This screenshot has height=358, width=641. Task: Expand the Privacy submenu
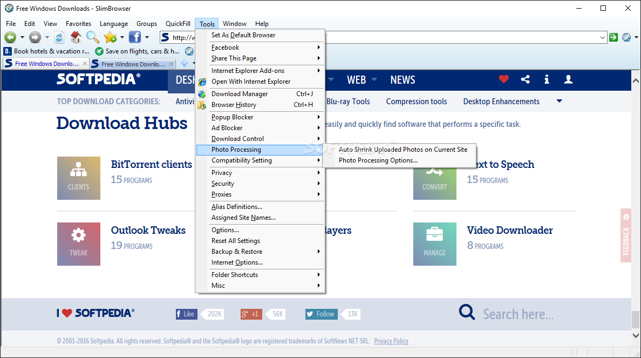(260, 173)
